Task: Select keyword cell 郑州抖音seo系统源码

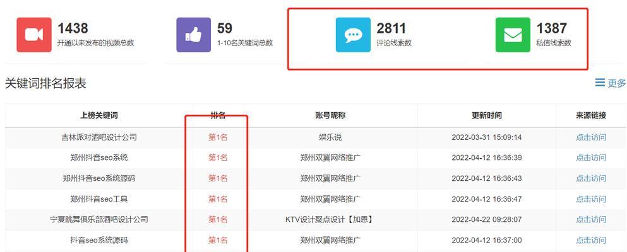Action: point(99,178)
